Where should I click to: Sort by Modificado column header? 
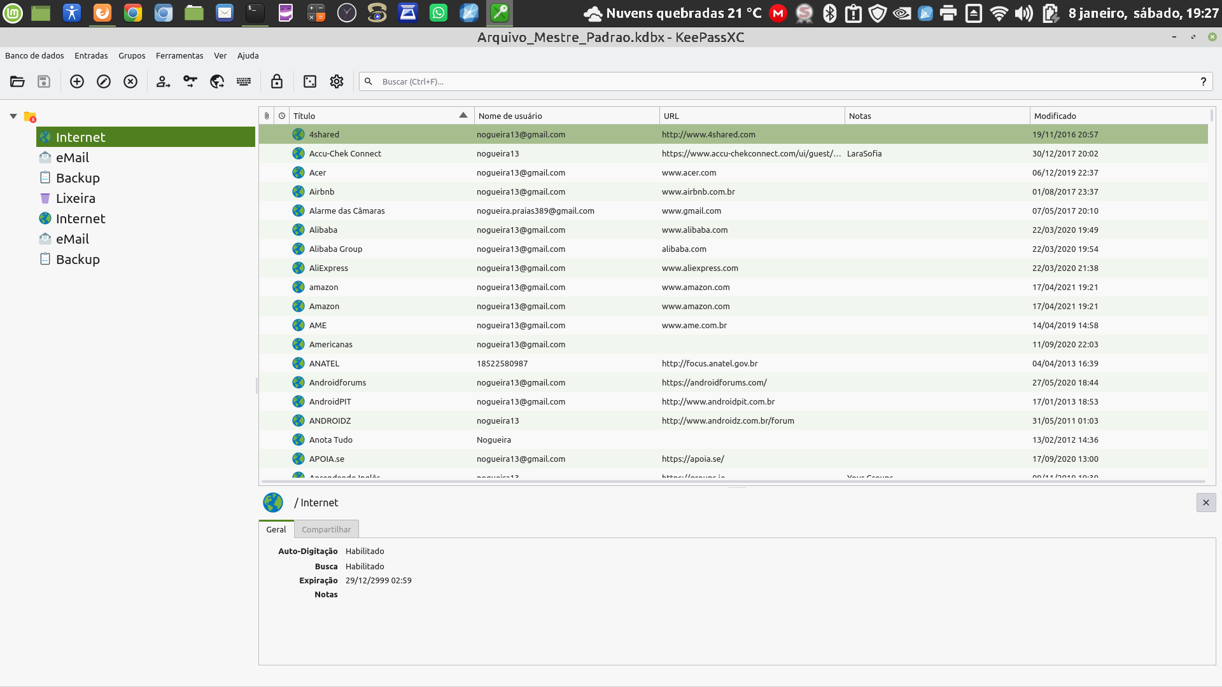1119,116
